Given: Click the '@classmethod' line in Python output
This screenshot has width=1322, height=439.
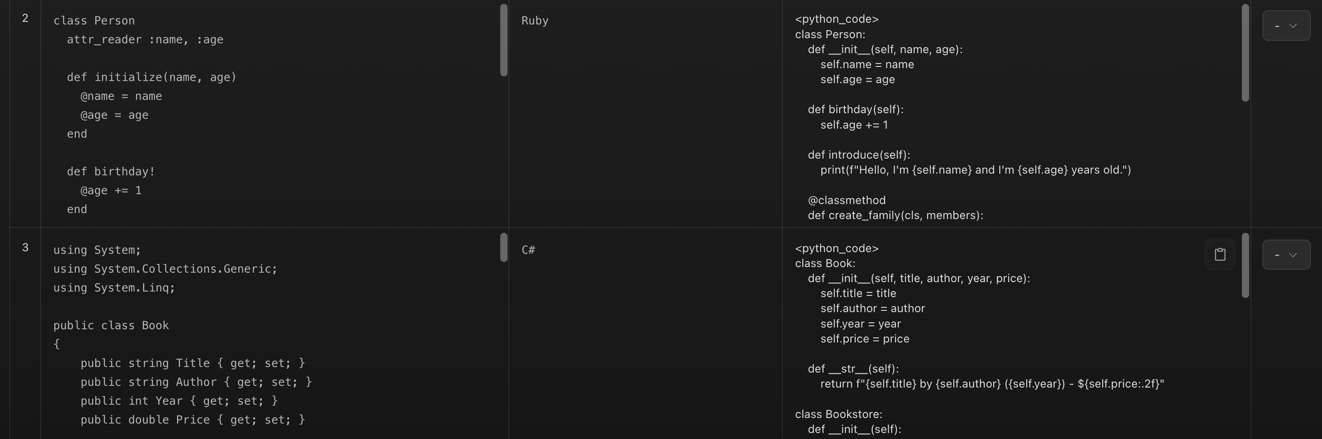Looking at the screenshot, I should tap(846, 200).
